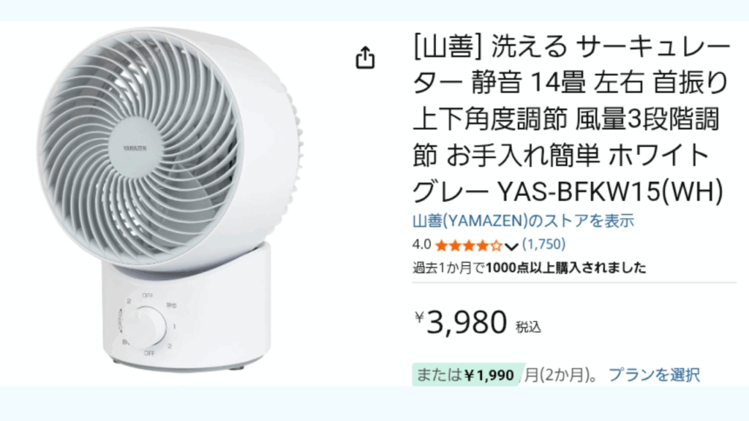Click the share icon beside product image
This screenshot has width=749, height=421.
tap(366, 57)
